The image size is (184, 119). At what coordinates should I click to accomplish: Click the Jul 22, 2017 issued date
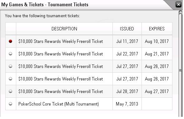(x=127, y=54)
